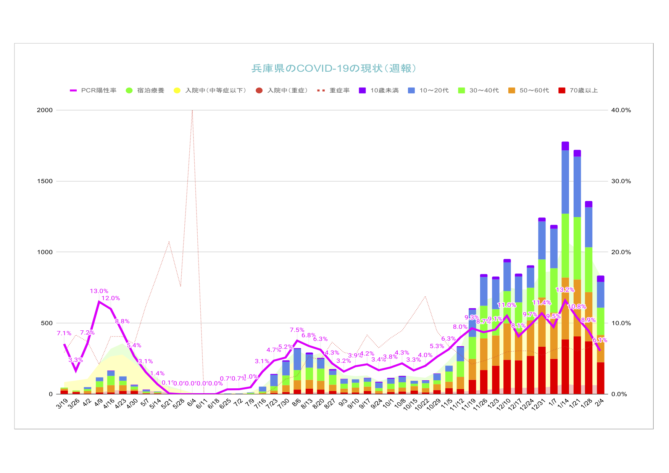Click the dotted 重症率 legend marker

click(x=321, y=90)
